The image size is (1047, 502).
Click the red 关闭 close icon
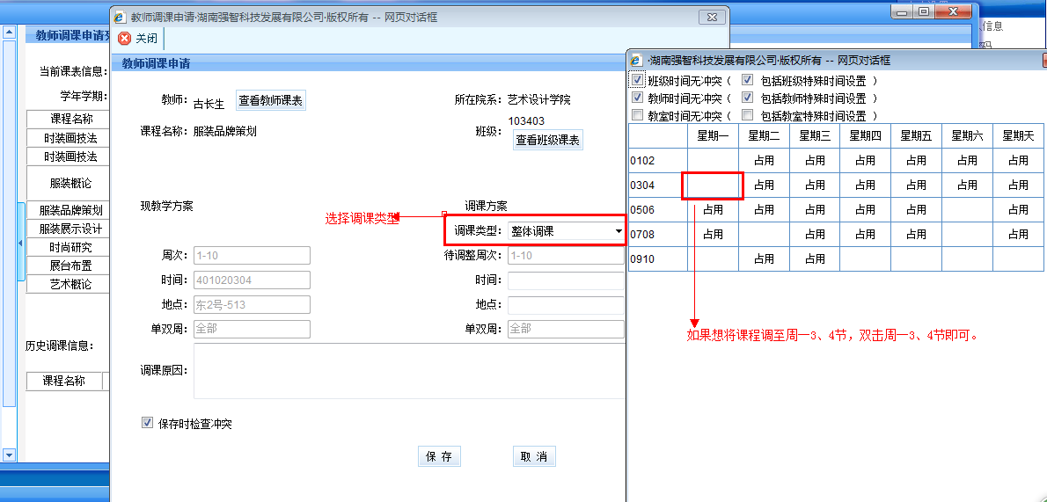(124, 39)
